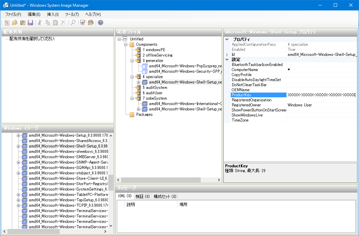Screen dimensions: 359x236
Task: Click Windows image vertical scrollbar down arrow
Action: (x=111, y=226)
